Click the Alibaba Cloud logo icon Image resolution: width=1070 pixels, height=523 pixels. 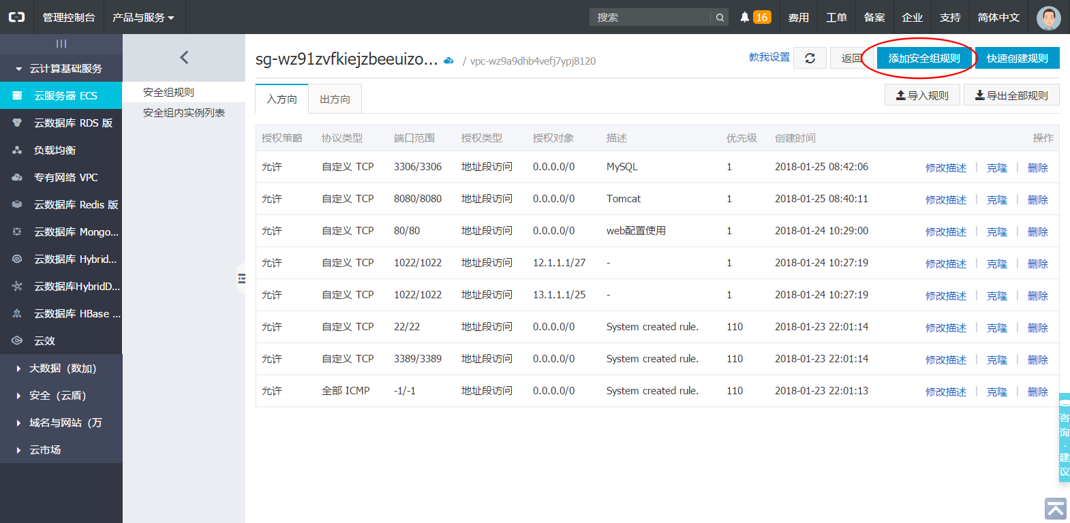click(16, 17)
